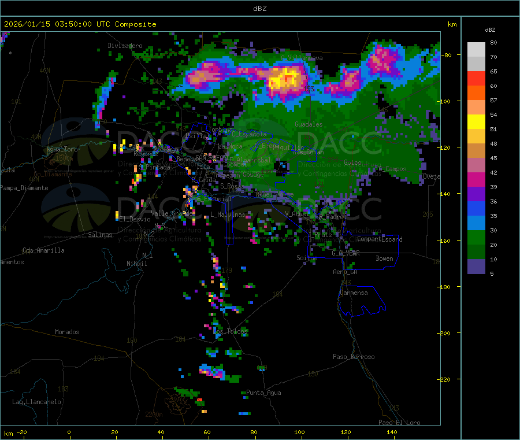Click the 'CompantEscard' map label

[x=380, y=239]
